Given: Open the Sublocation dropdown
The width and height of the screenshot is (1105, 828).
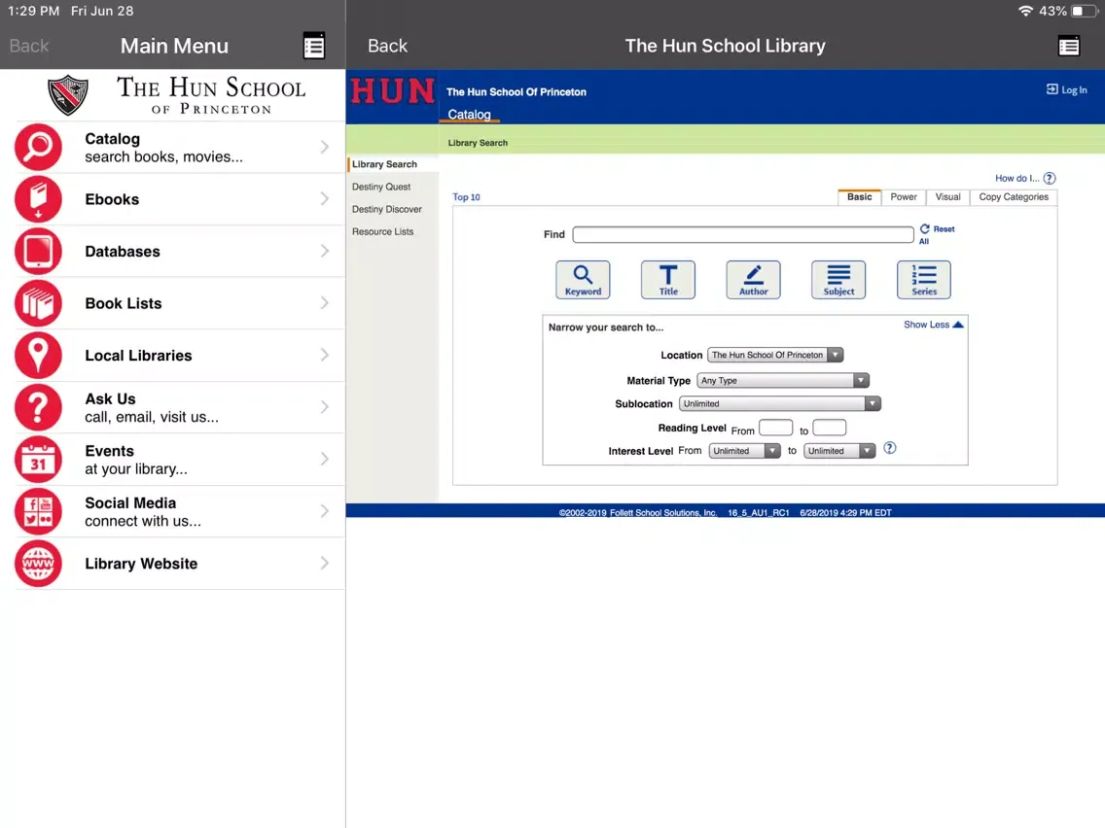Looking at the screenshot, I should pyautogui.click(x=779, y=403).
